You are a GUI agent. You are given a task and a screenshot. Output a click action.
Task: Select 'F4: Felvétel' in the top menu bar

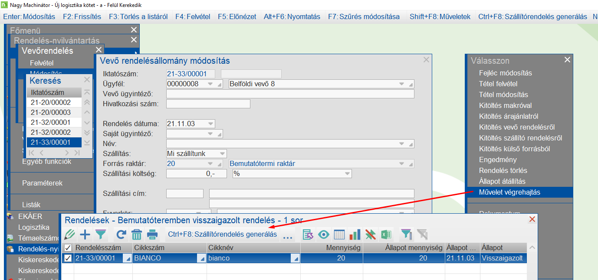193,16
